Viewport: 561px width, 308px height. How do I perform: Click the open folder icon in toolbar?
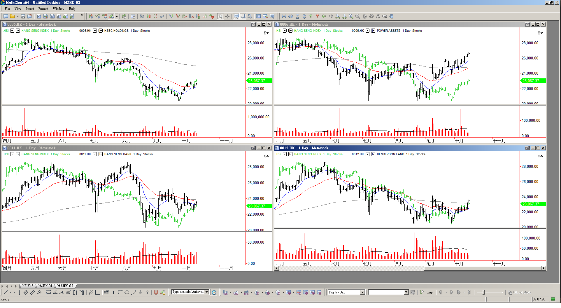12,16
